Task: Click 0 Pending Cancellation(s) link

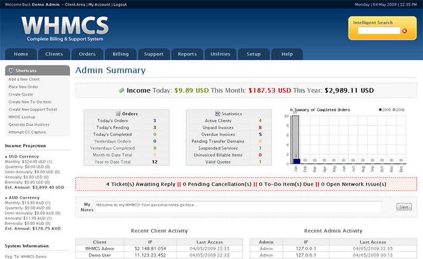Action: click(x=217, y=184)
